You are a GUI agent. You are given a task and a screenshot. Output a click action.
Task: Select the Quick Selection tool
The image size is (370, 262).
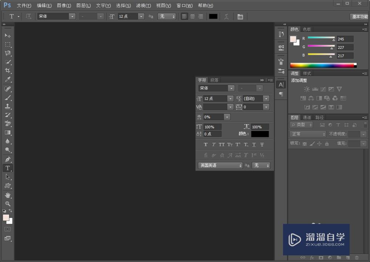[x=7, y=62]
